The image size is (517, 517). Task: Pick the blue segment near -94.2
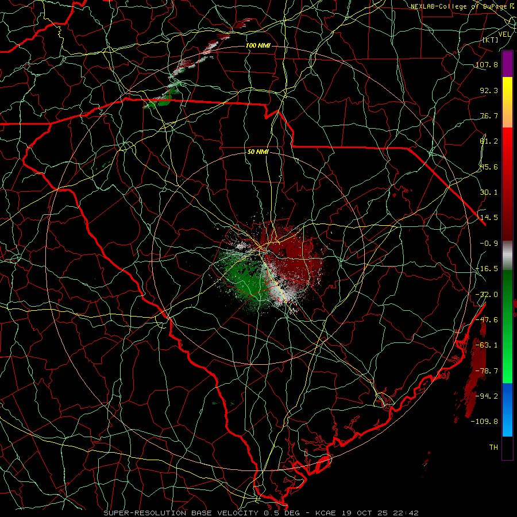tap(507, 396)
